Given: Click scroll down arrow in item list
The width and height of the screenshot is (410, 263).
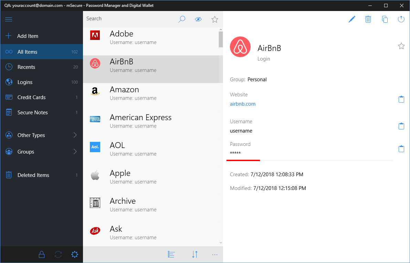Looking at the screenshot, I should pos(221,243).
